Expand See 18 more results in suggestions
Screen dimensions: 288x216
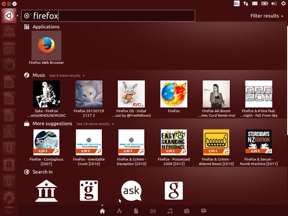pyautogui.click(x=95, y=124)
